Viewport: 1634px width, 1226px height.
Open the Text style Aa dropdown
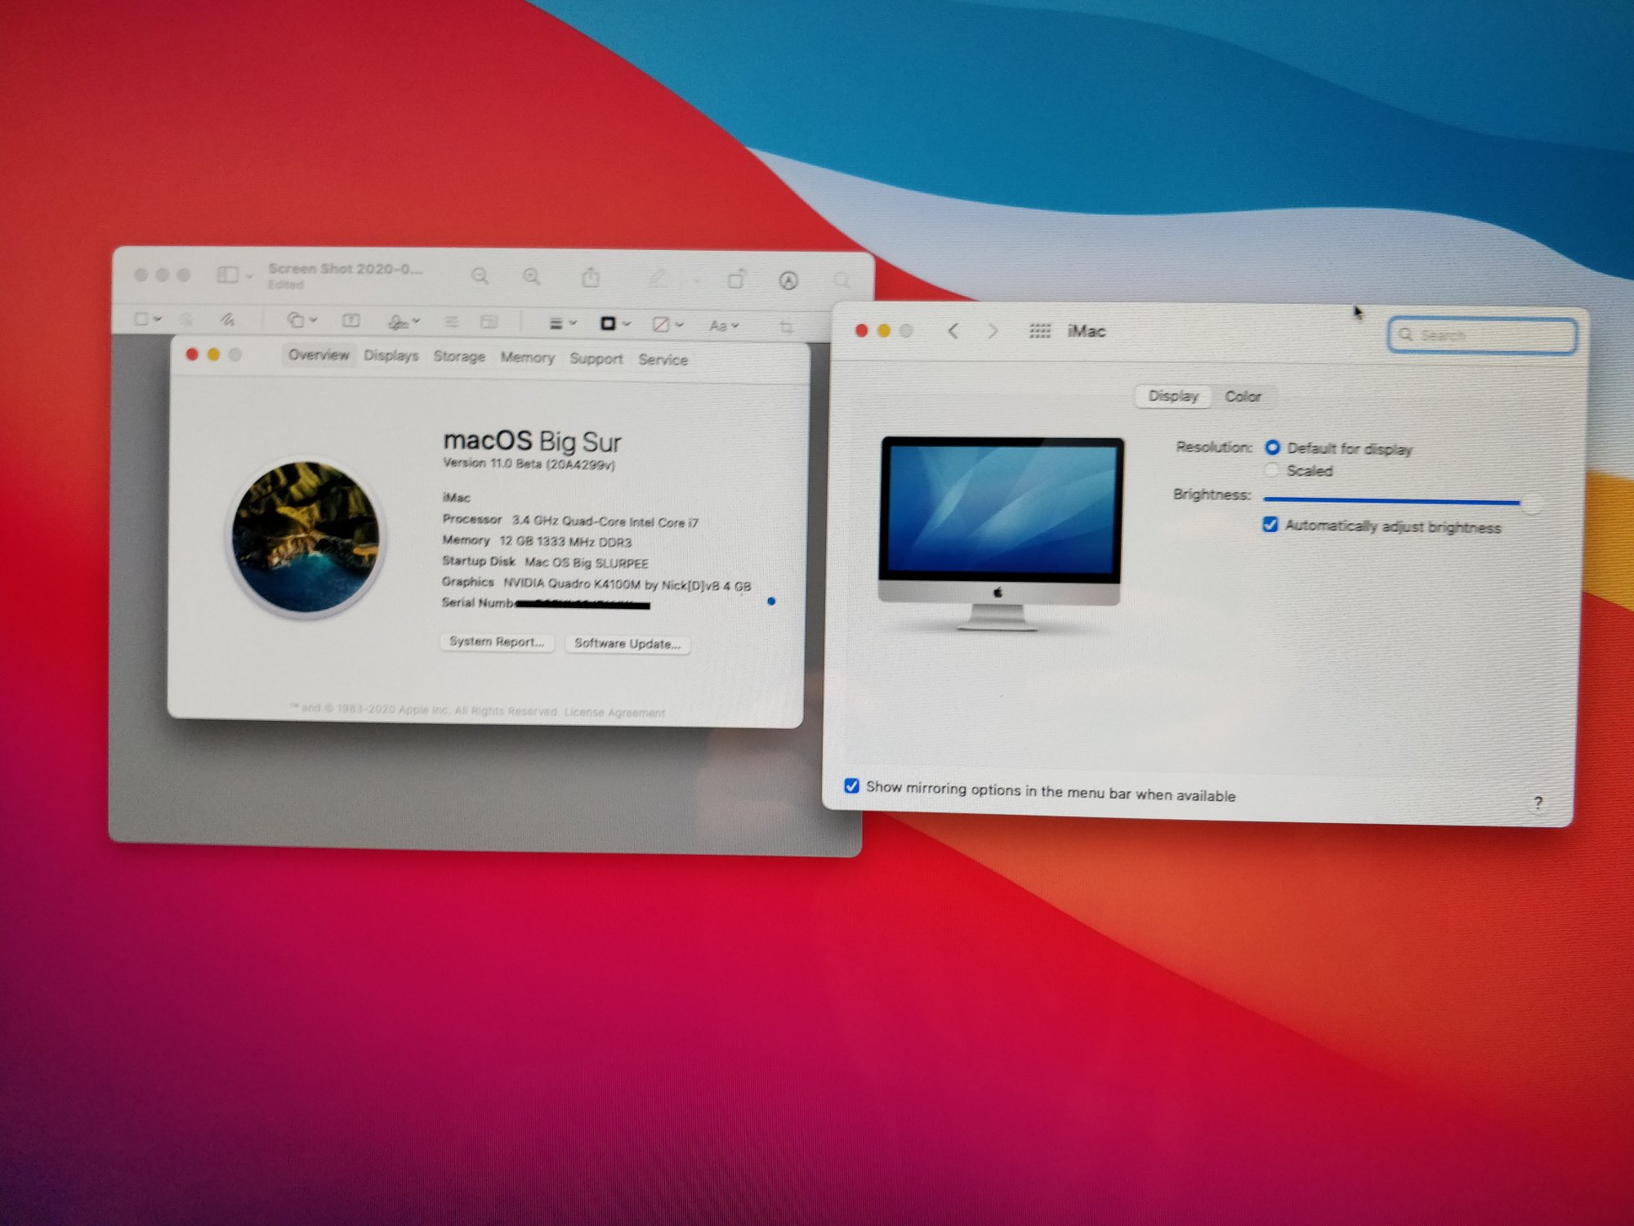pyautogui.click(x=724, y=326)
